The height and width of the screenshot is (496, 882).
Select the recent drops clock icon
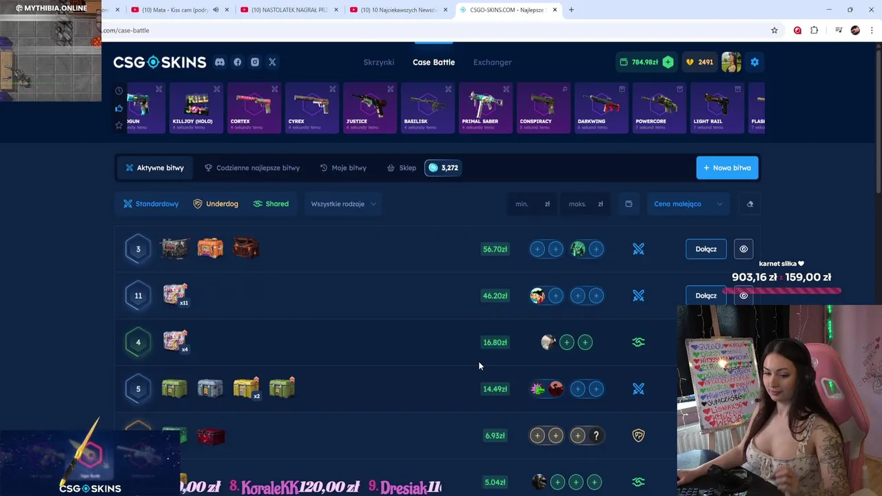[x=119, y=91]
